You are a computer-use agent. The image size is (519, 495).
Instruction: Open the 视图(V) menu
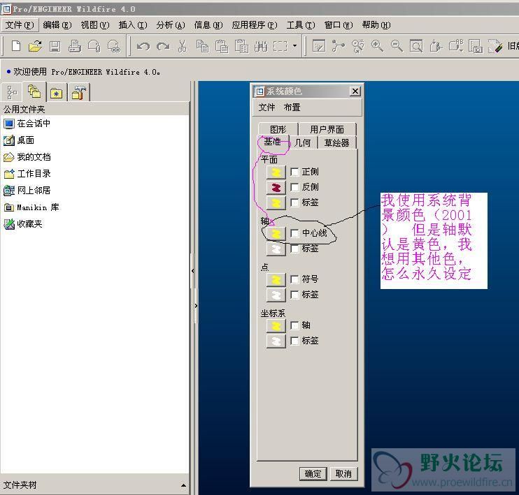pyautogui.click(x=95, y=24)
